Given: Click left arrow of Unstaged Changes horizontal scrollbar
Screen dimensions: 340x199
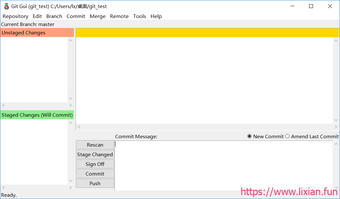Looking at the screenshot, I should point(3,105).
